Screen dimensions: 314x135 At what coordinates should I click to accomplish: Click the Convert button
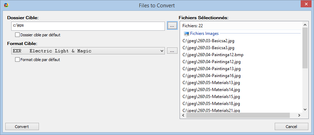point(22,127)
